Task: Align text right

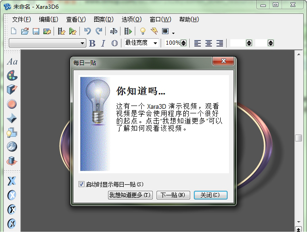Action: click(220, 43)
